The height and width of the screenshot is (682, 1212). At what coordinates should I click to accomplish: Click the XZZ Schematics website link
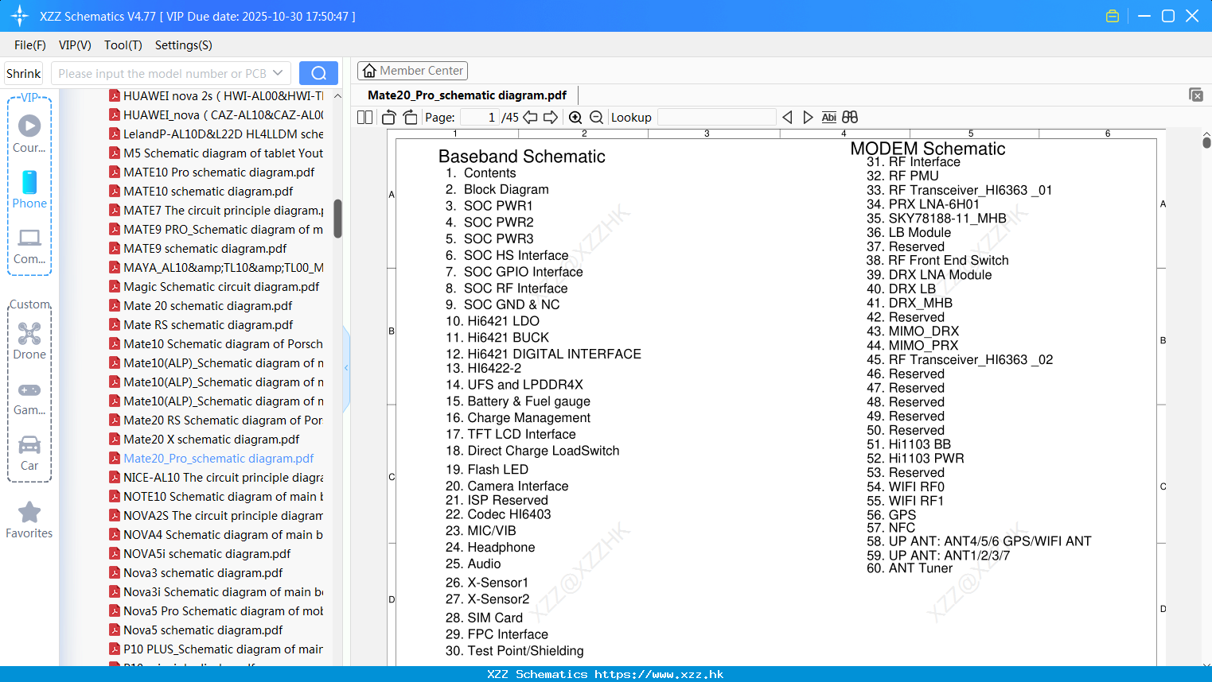[x=659, y=674]
